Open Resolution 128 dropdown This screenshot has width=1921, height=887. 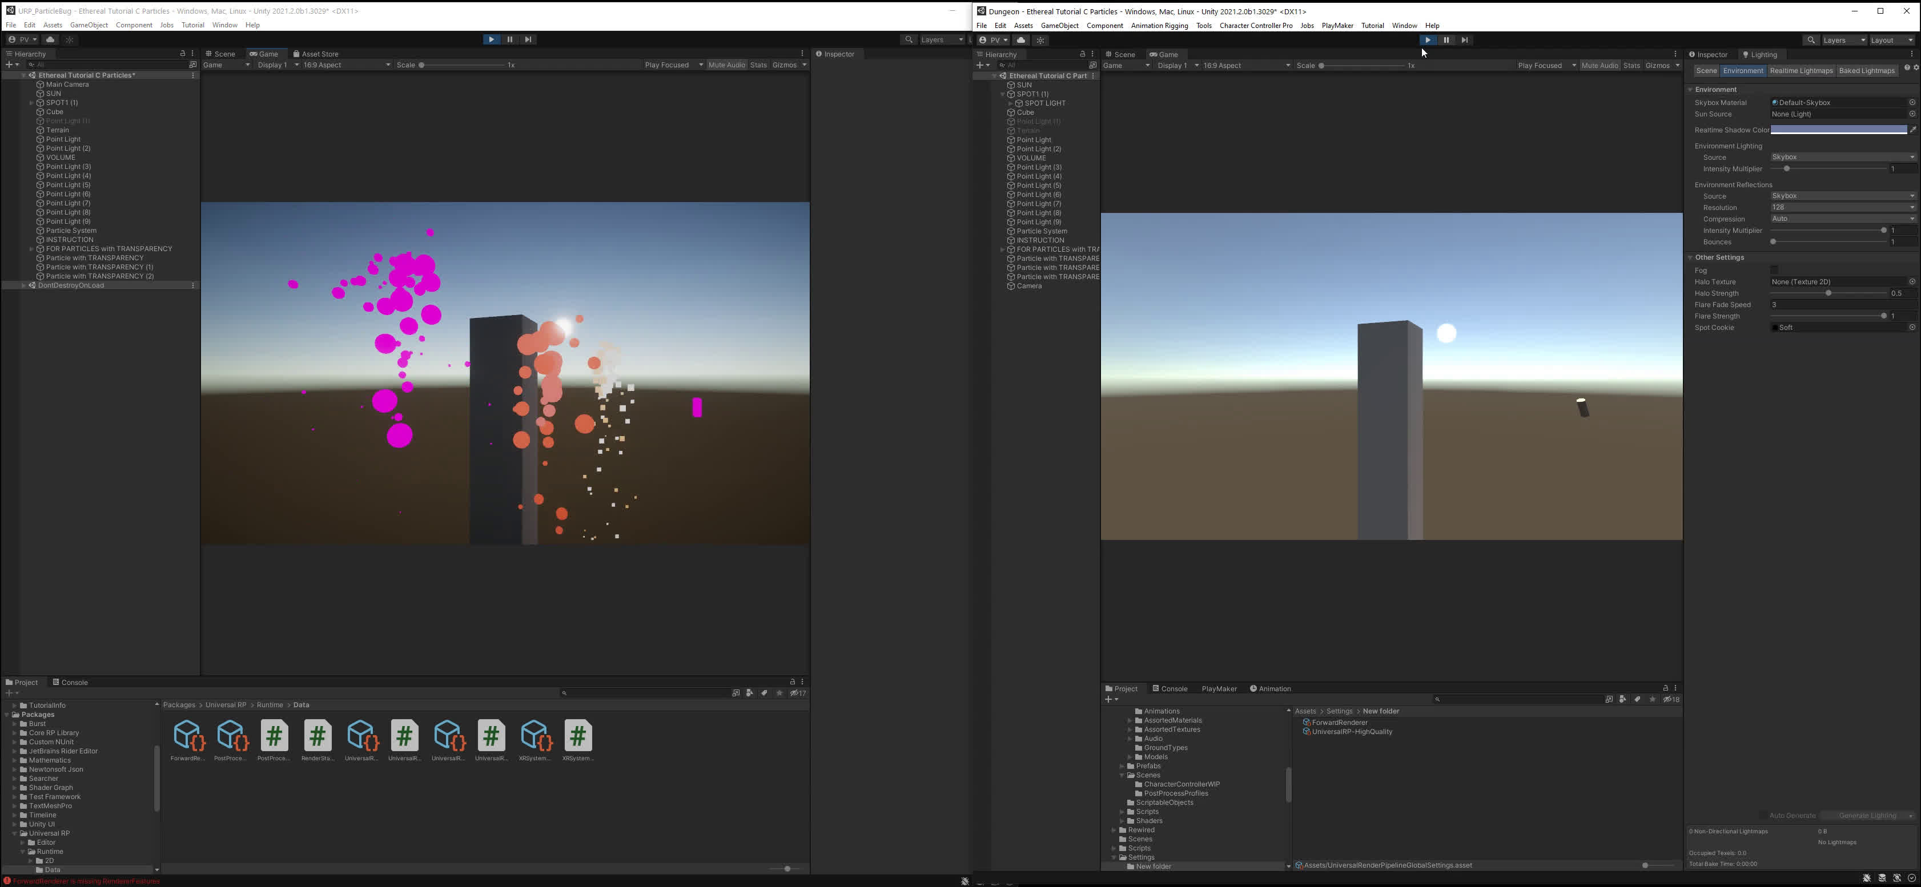click(1843, 207)
